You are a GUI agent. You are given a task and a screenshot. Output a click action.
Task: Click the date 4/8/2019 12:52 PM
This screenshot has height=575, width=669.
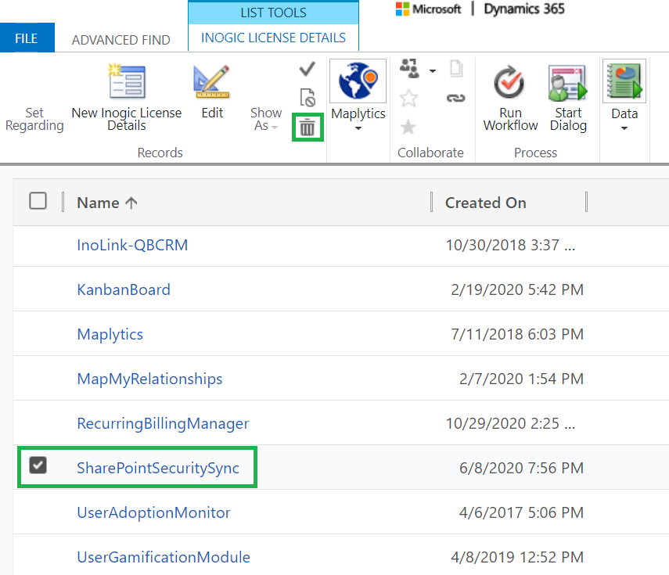pos(517,557)
